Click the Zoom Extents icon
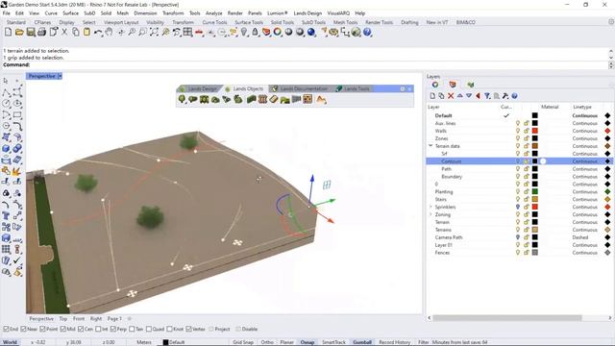This screenshot has height=346, width=615. coord(154,32)
